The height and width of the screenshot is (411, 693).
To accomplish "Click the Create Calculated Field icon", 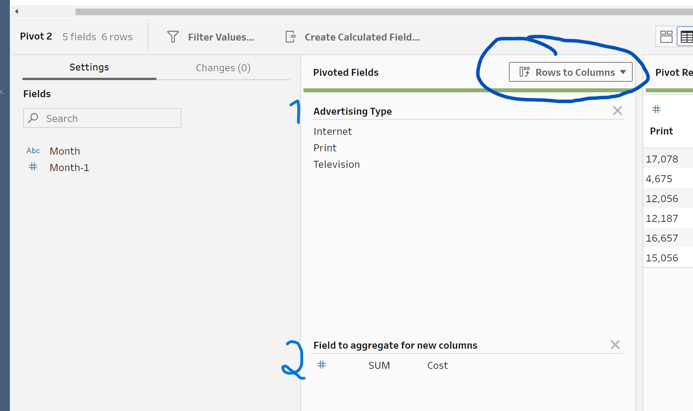I will tap(291, 37).
